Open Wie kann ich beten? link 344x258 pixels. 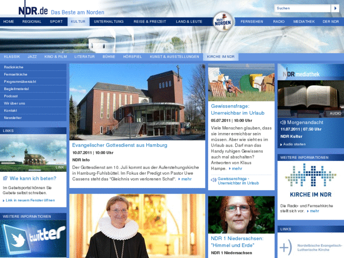pyautogui.click(x=33, y=178)
